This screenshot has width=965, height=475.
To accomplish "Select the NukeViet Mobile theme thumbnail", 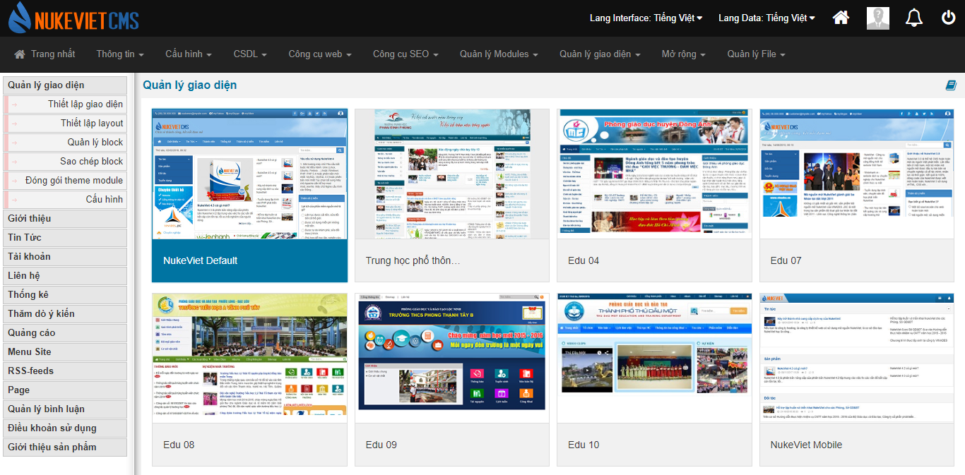I will (x=857, y=359).
